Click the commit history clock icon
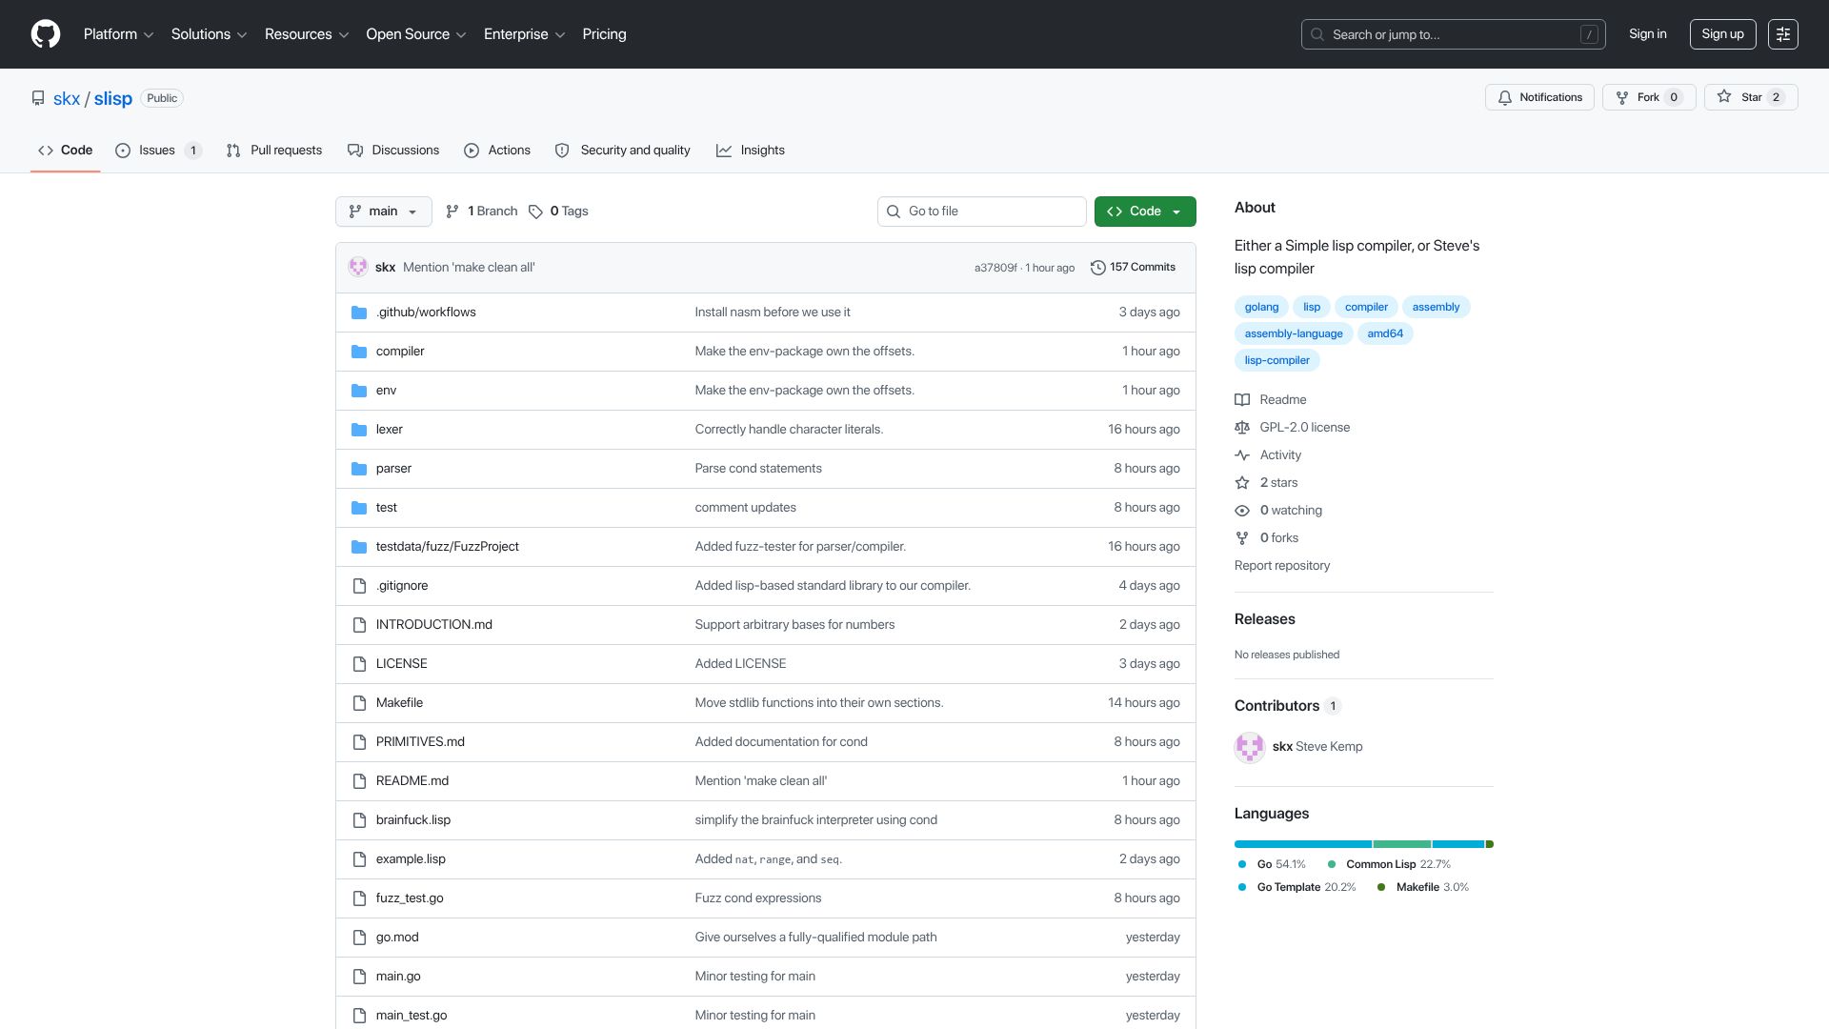 click(x=1097, y=268)
